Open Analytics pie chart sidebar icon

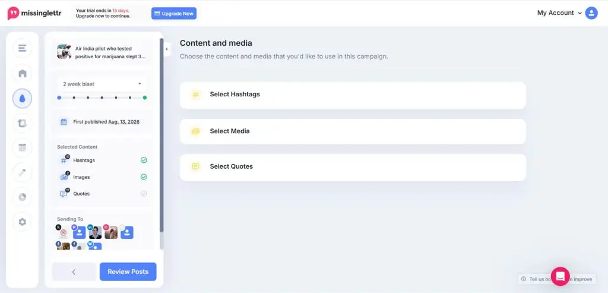[x=22, y=197]
